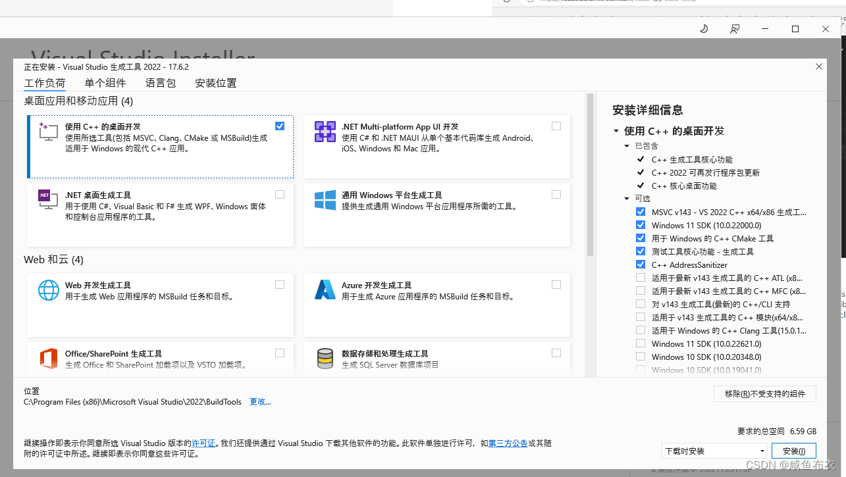This screenshot has width=846, height=477.
Task: Switch to the 单个组件 tab
Action: (105, 83)
